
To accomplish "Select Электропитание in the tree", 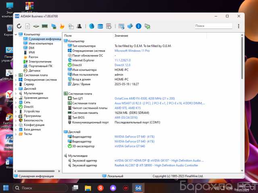I will pos(40,62).
